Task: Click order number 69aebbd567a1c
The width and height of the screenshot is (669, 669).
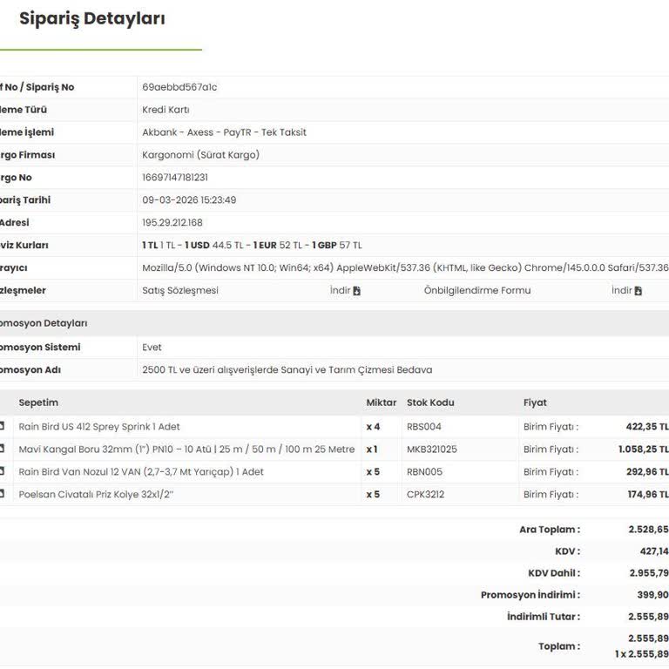Action: pyautogui.click(x=179, y=87)
